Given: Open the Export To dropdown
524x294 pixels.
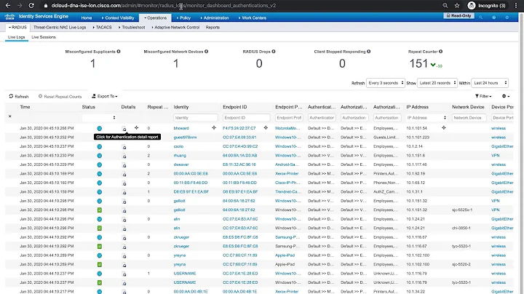Looking at the screenshot, I should tap(105, 96).
